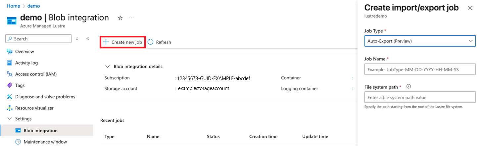The image size is (478, 146).
Task: Click Create new job button
Action: (x=122, y=42)
